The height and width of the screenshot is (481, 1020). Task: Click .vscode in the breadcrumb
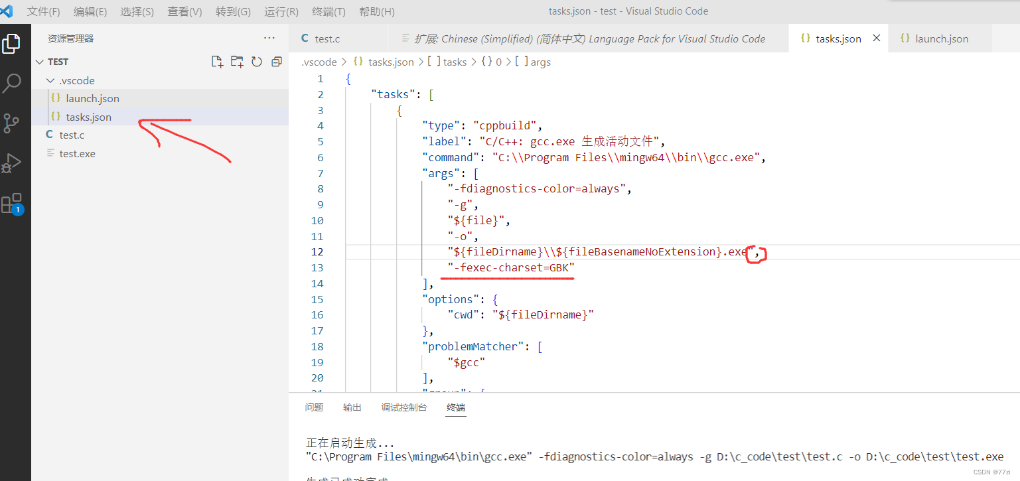(x=319, y=62)
